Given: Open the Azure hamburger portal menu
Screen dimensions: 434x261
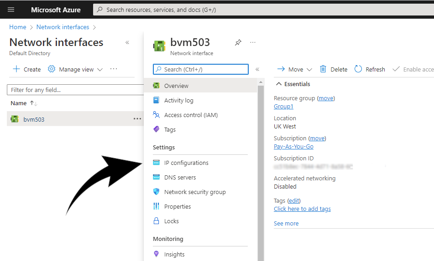Looking at the screenshot, I should coord(11,10).
